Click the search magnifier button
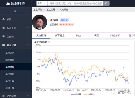 coord(106,3)
